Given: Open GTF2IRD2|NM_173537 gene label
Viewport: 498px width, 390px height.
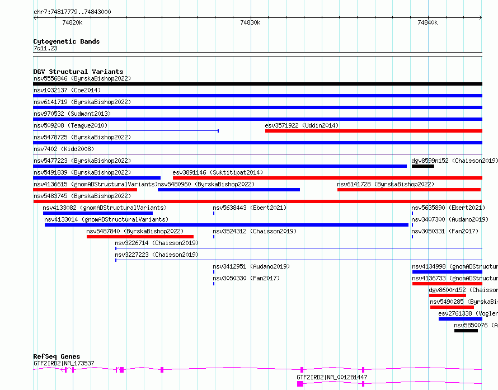Looking at the screenshot, I should 64,363.
